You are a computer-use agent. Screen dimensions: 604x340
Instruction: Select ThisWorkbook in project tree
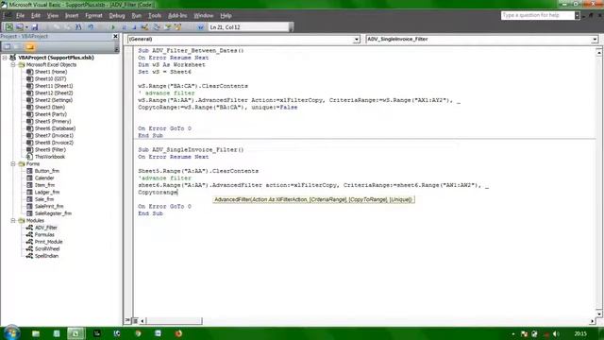click(50, 157)
